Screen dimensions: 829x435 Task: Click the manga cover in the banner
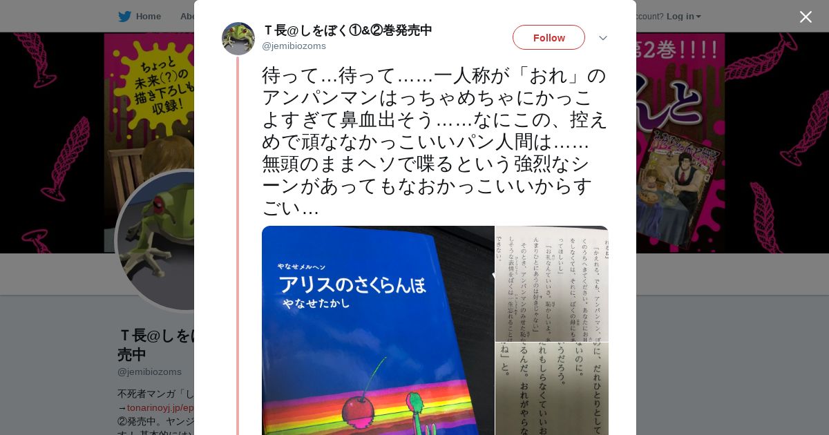[679, 186]
